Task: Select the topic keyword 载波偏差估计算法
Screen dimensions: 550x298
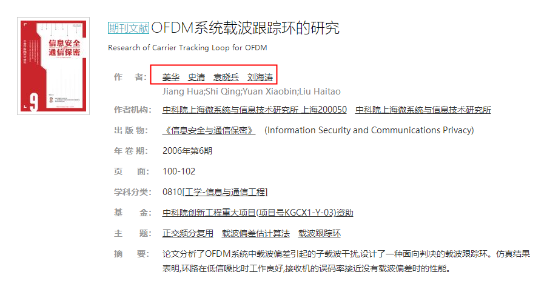Action: [256, 233]
